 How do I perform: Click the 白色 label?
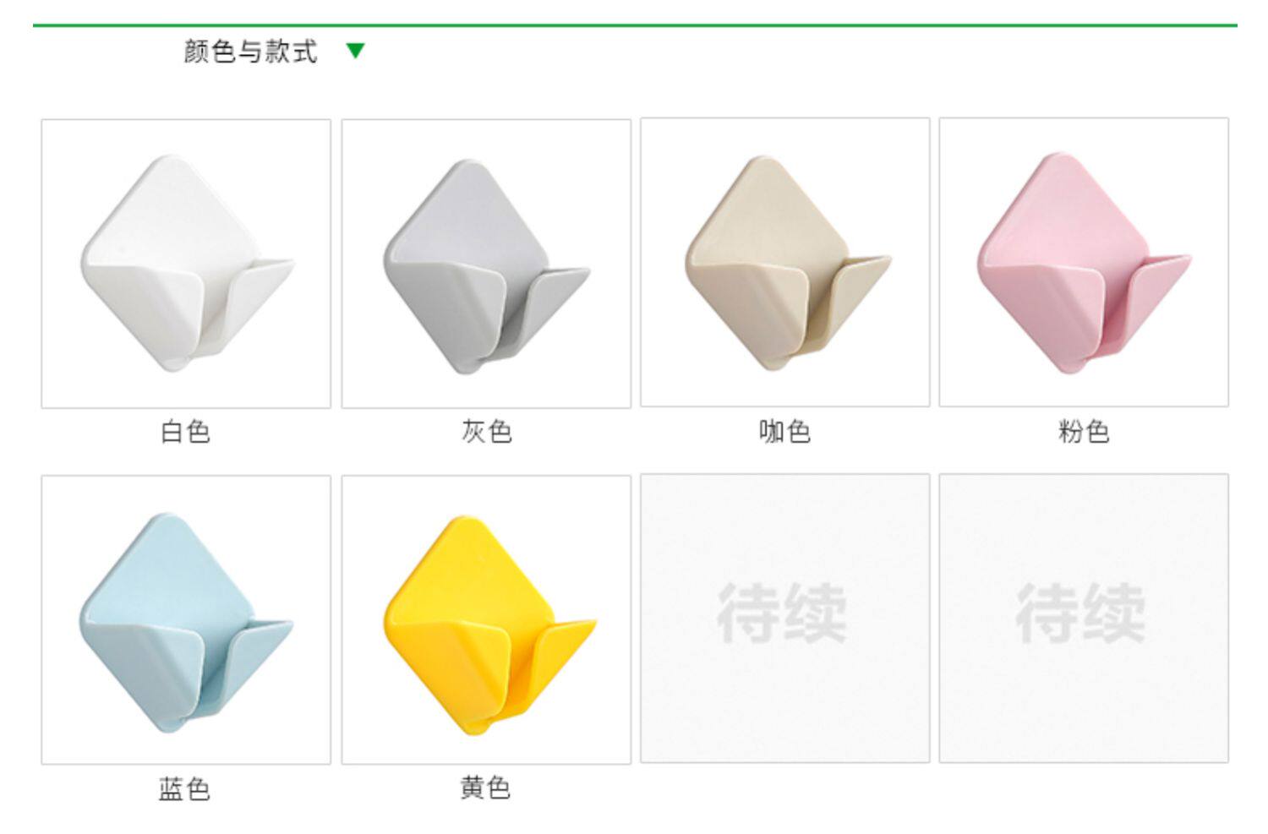(x=185, y=432)
